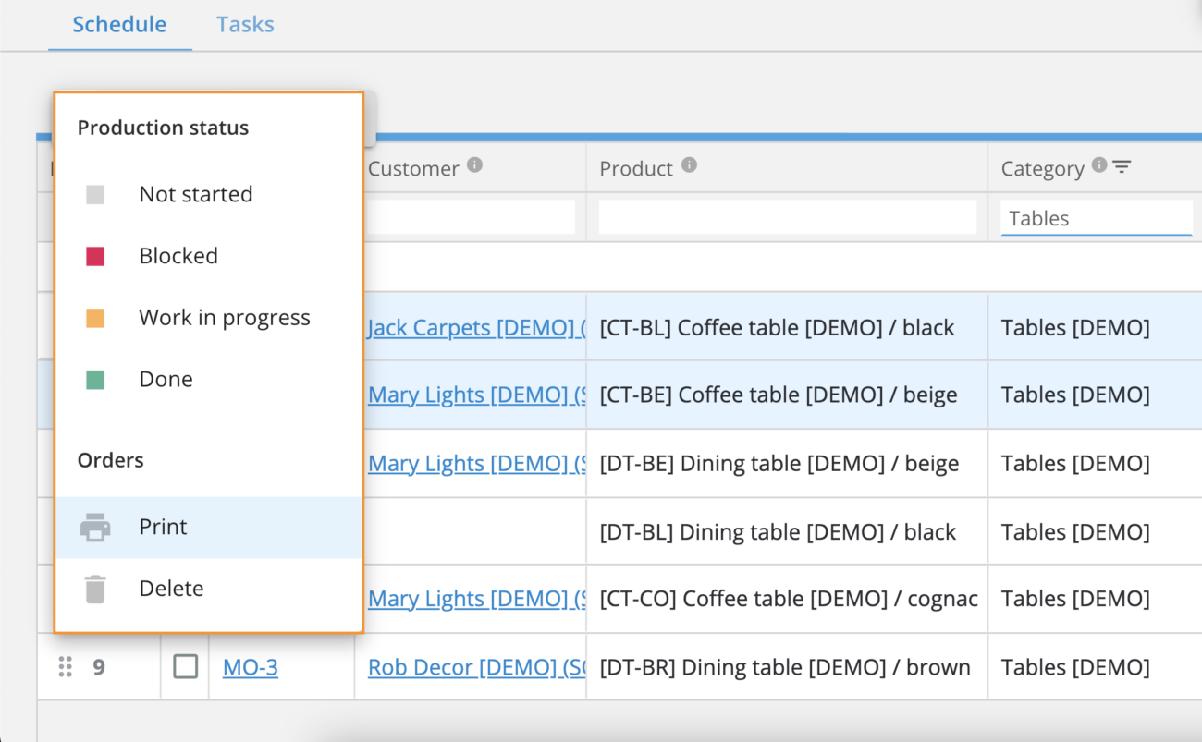Select the Schedule tab
Viewport: 1202px width, 742px height.
click(x=119, y=25)
